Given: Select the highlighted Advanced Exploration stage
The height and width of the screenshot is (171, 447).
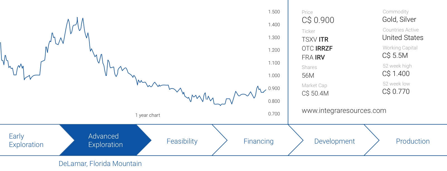Looking at the screenshot, I should [x=106, y=140].
